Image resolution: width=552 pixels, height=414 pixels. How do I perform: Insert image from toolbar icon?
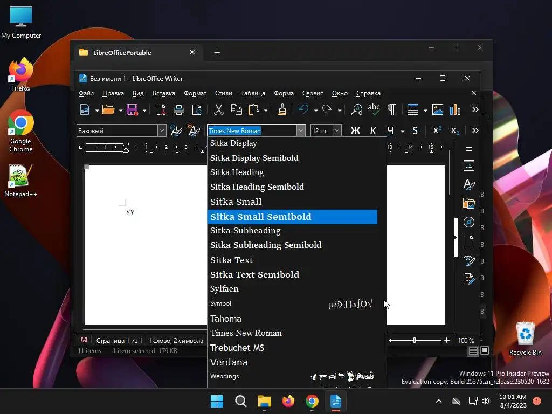438,110
